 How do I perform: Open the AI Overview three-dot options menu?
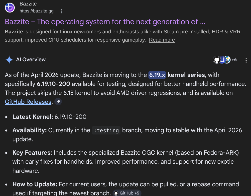pyautogui.click(x=246, y=60)
